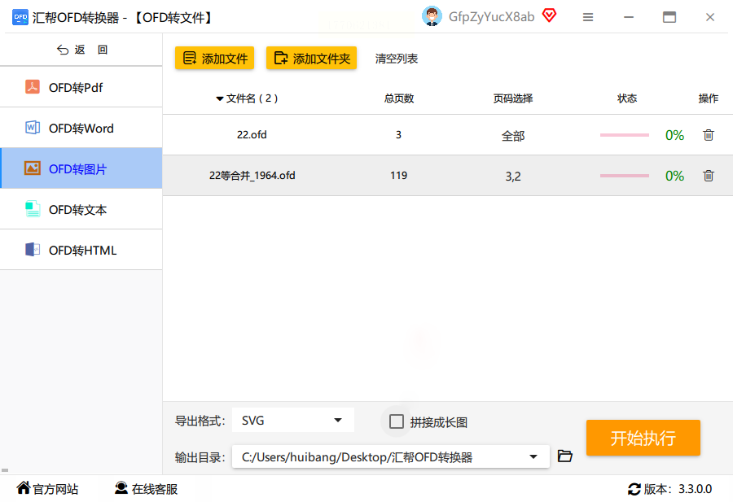Enable the 拼接成长图 checkbox
733x502 pixels.
pyautogui.click(x=397, y=421)
